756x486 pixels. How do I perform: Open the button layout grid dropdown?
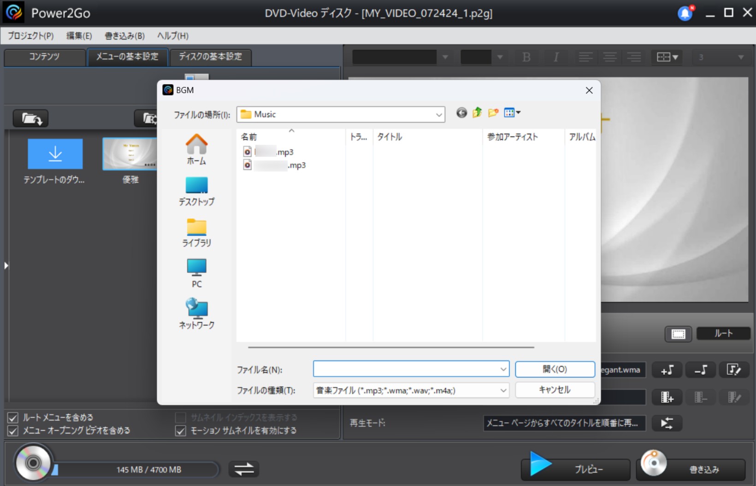[667, 57]
